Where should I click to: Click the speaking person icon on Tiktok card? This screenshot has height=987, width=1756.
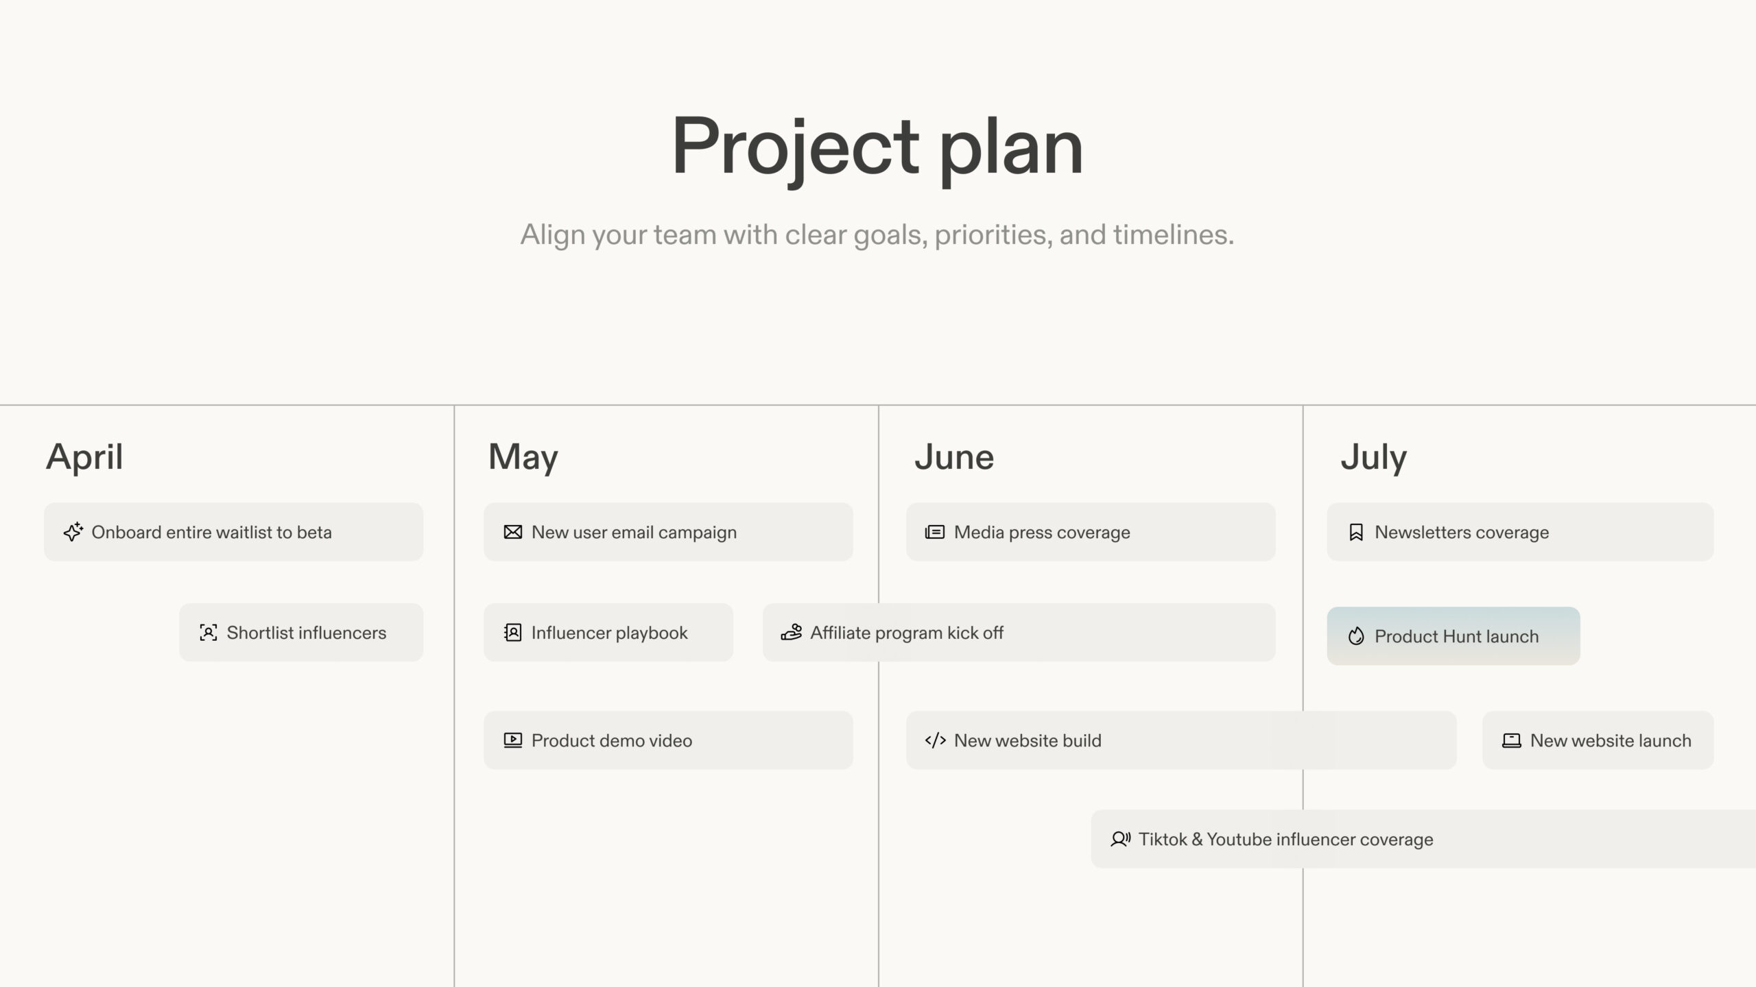pyautogui.click(x=1119, y=839)
